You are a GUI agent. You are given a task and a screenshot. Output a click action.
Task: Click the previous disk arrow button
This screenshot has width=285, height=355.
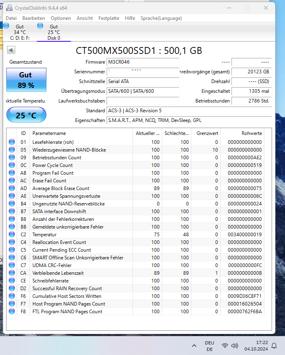(x=11, y=50)
